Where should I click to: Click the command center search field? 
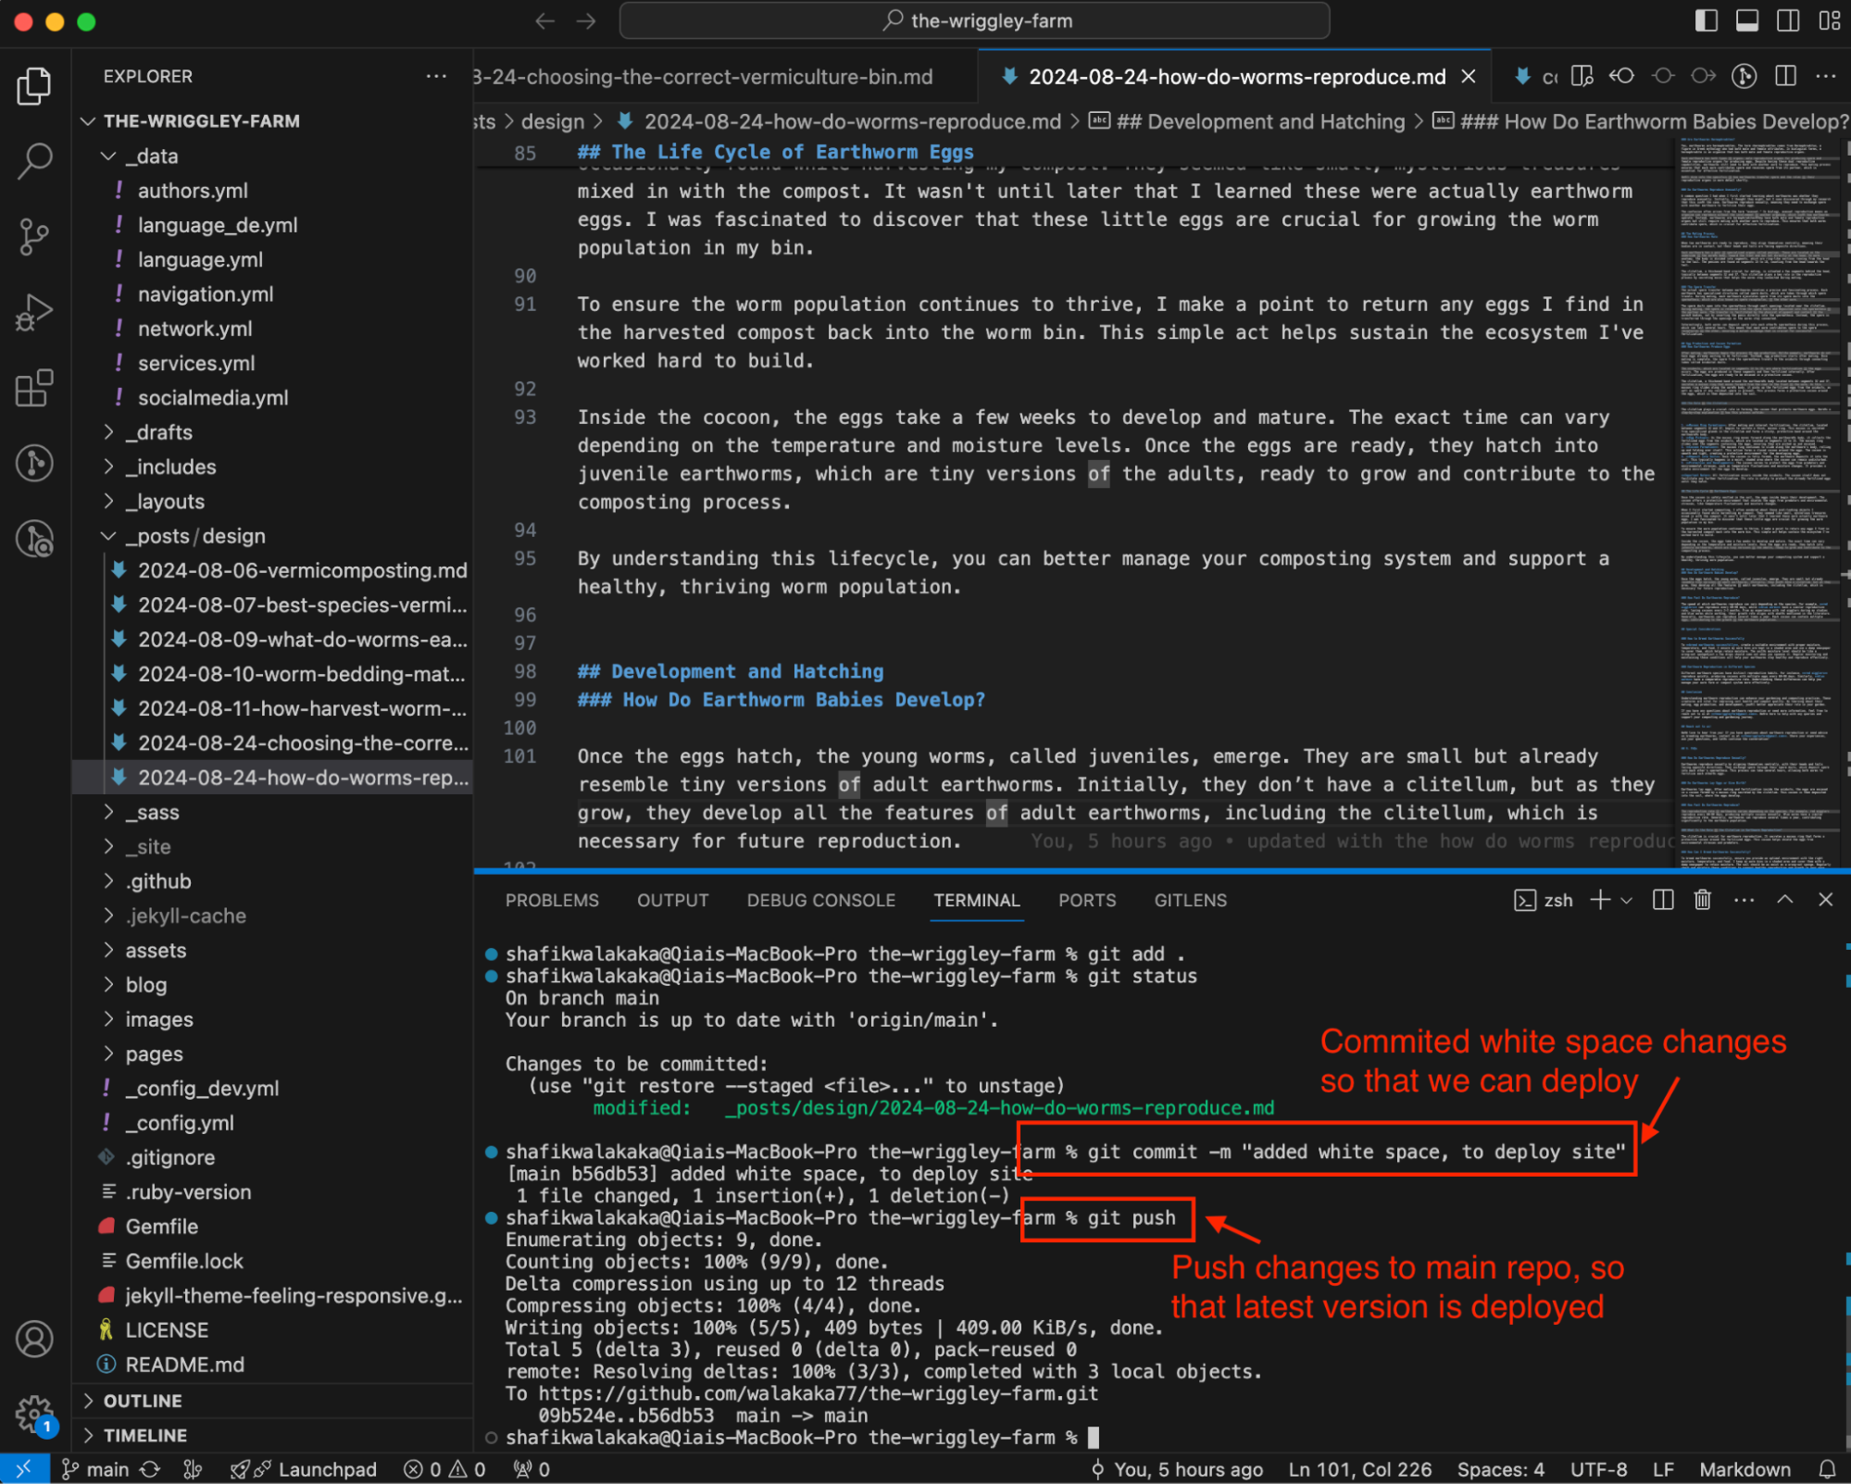[x=974, y=20]
